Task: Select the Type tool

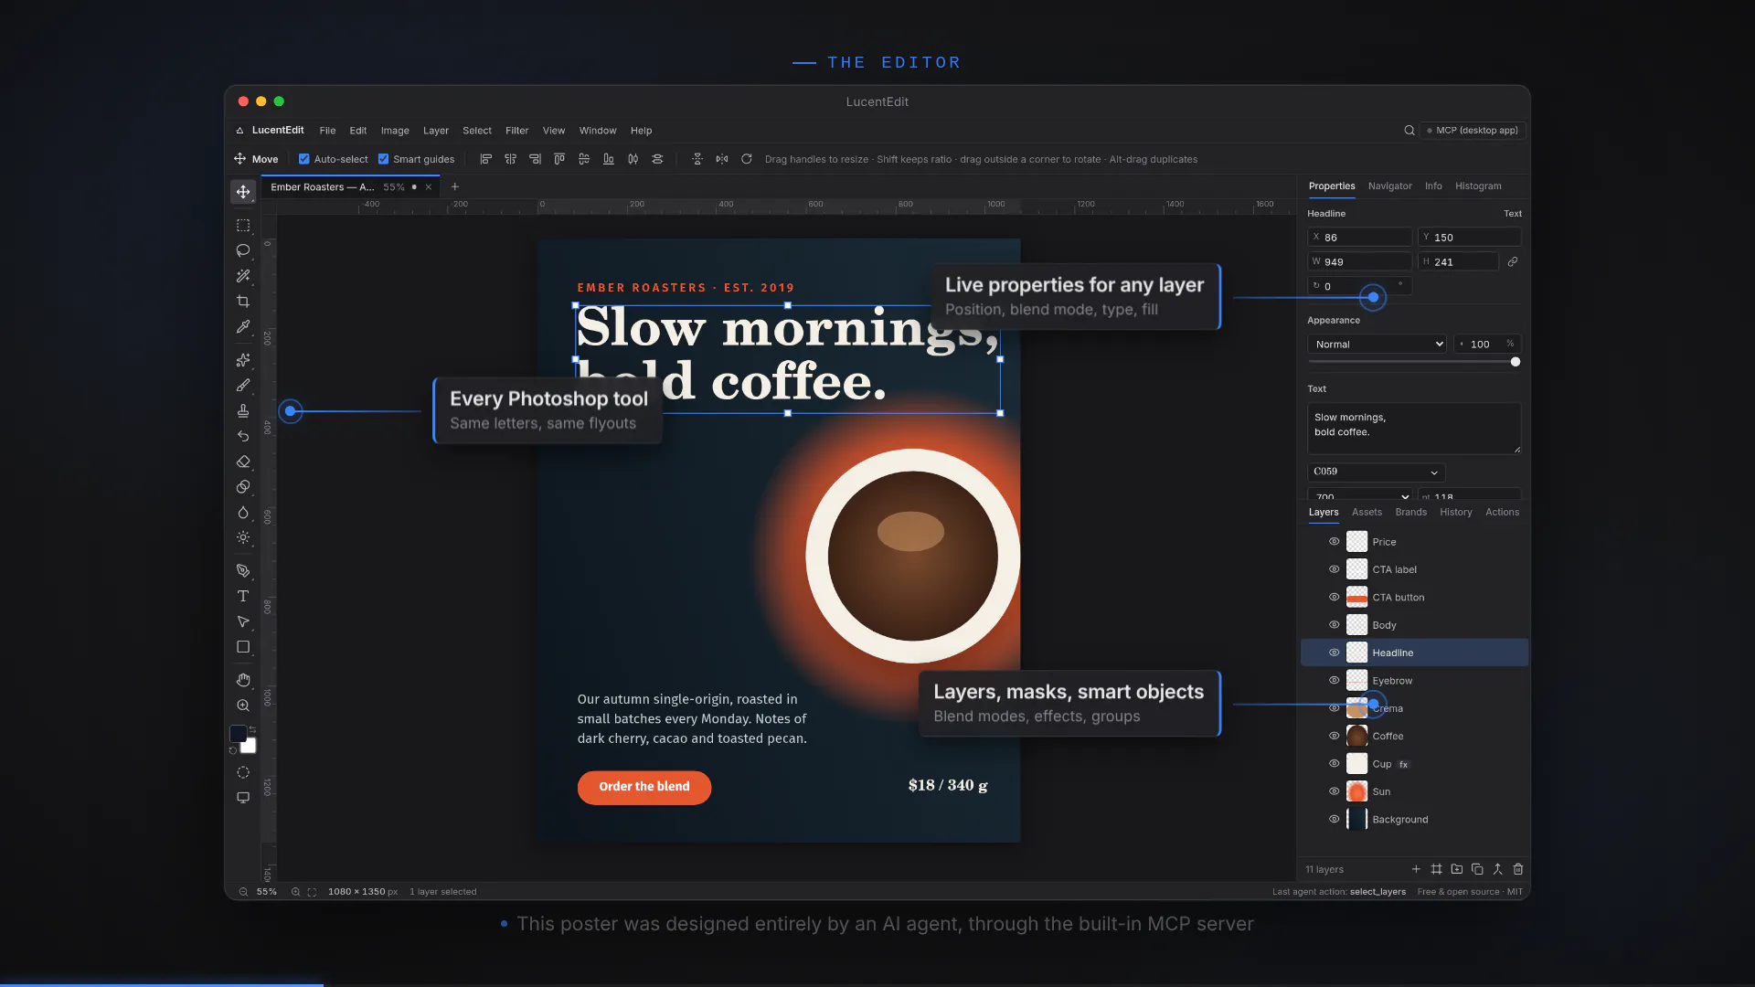Action: pyautogui.click(x=243, y=596)
